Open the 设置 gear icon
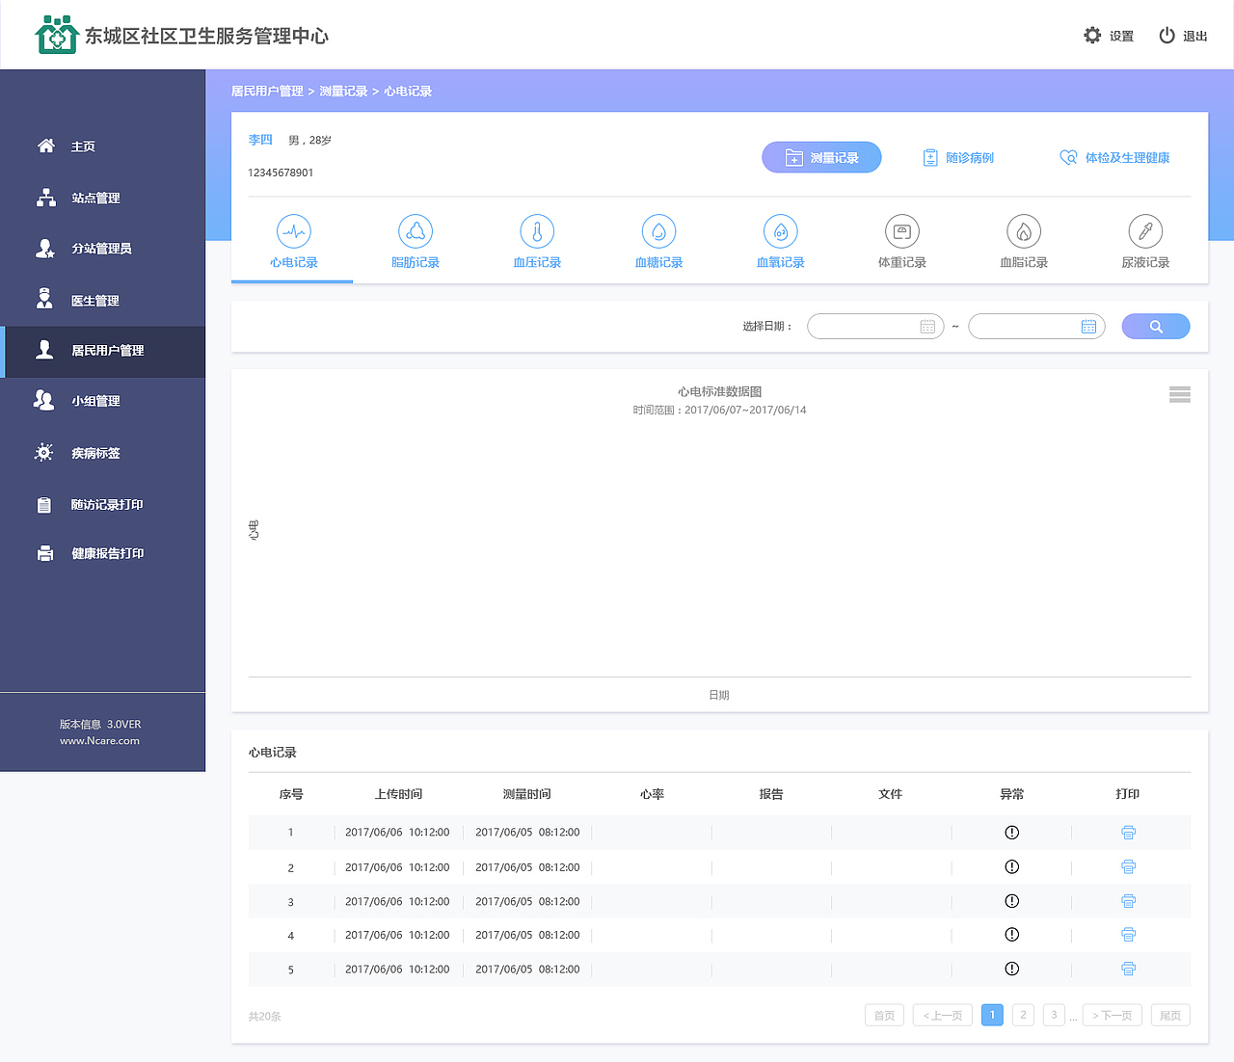The image size is (1234, 1062). (x=1092, y=35)
